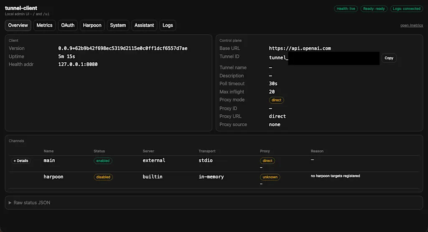Follow the open /metrics link
428x232 pixels.
(x=412, y=25)
